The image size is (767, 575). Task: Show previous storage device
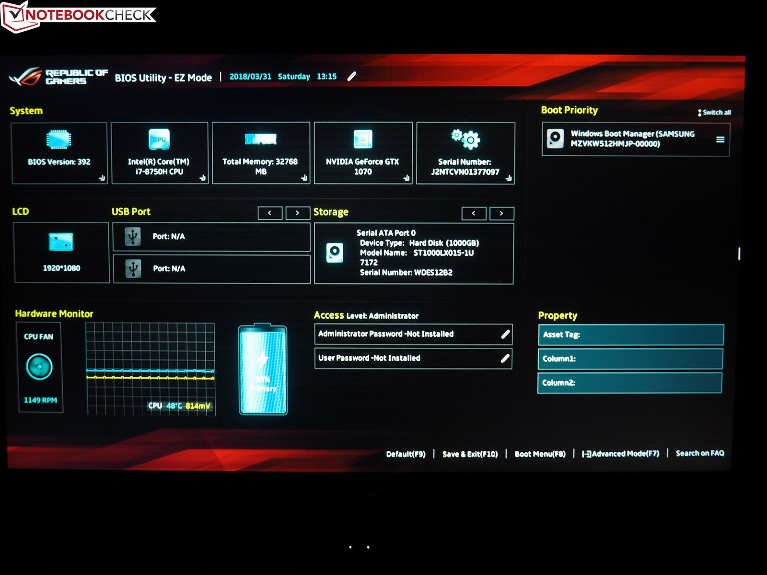coord(474,213)
